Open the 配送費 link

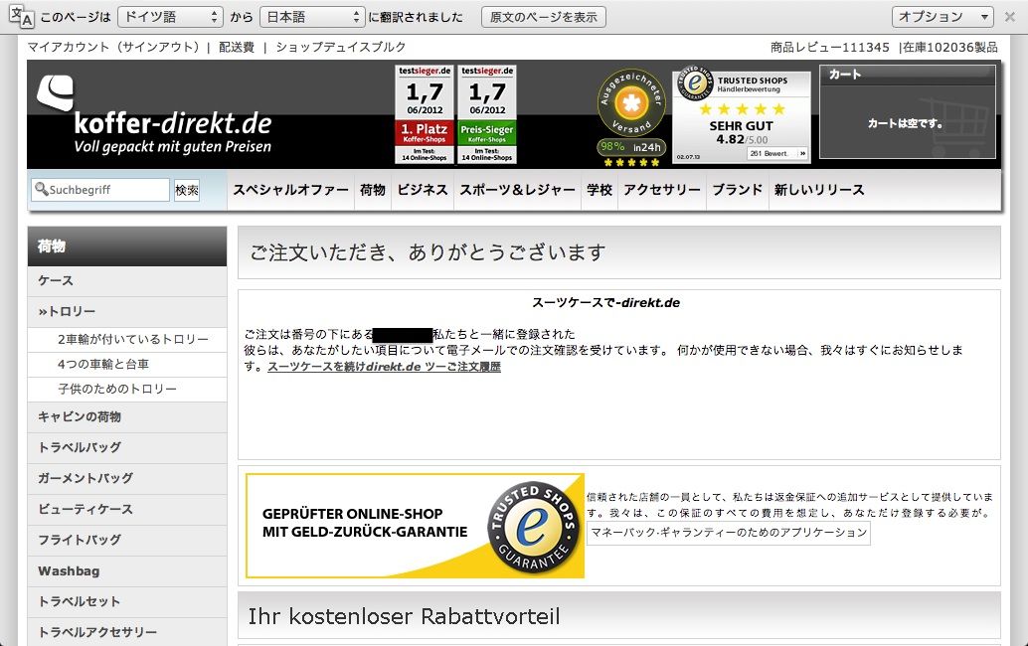(236, 47)
